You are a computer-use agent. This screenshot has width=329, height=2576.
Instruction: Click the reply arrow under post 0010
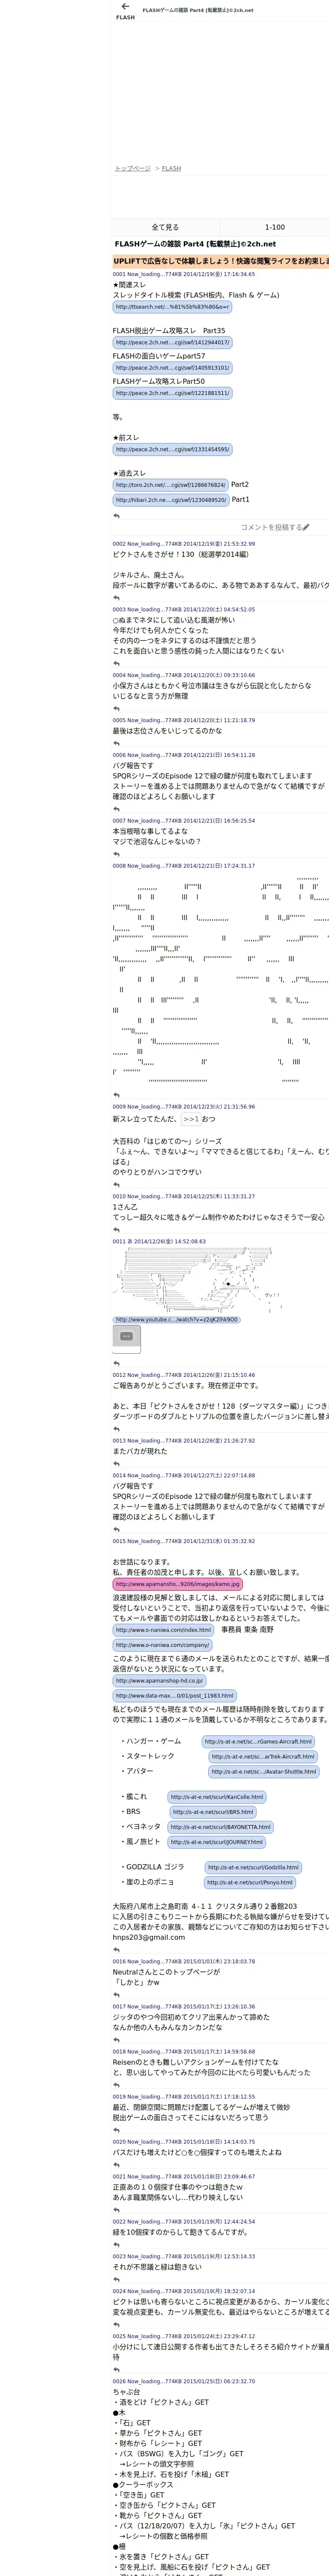click(x=117, y=1230)
